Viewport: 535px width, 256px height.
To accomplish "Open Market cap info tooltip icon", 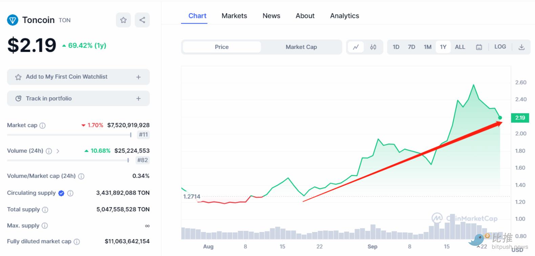I will [x=42, y=126].
